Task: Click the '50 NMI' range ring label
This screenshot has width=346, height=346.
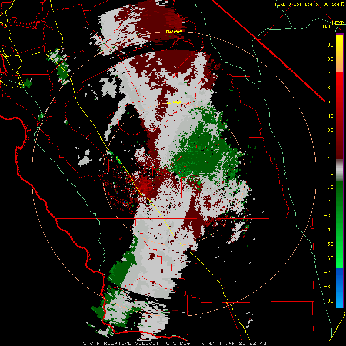Action: point(174,103)
